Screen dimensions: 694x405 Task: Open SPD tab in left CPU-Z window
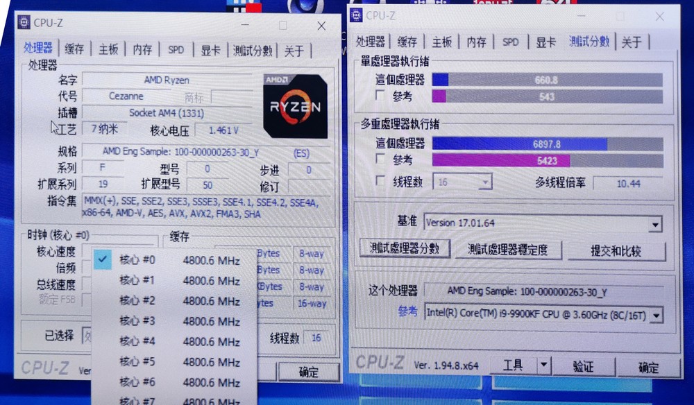pos(176,50)
